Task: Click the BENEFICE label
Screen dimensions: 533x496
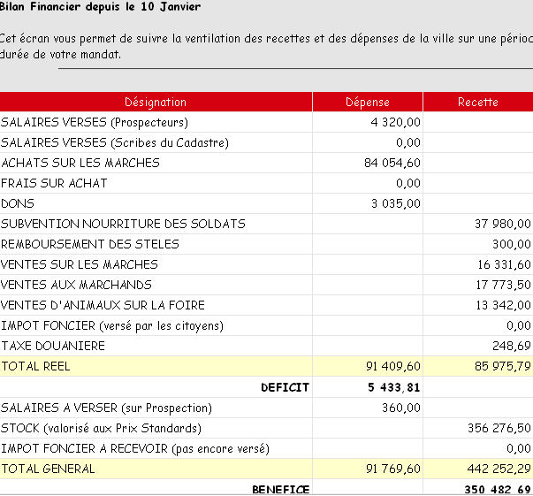Action: (281, 490)
